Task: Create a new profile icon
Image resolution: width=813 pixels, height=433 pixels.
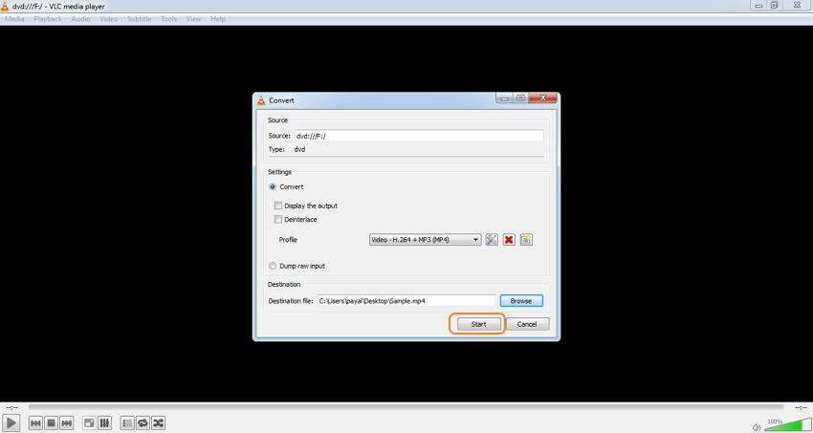Action: [526, 240]
